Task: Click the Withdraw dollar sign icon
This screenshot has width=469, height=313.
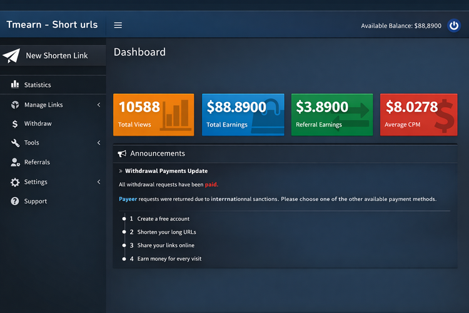Action: [x=15, y=124]
